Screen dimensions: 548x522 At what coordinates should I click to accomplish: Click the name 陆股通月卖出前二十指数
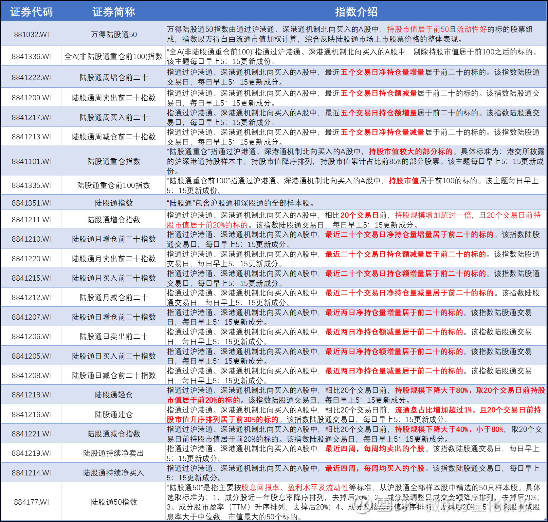click(114, 259)
